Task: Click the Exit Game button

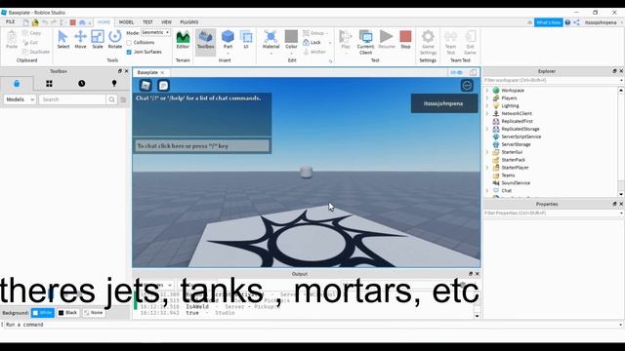Action: [470, 41]
